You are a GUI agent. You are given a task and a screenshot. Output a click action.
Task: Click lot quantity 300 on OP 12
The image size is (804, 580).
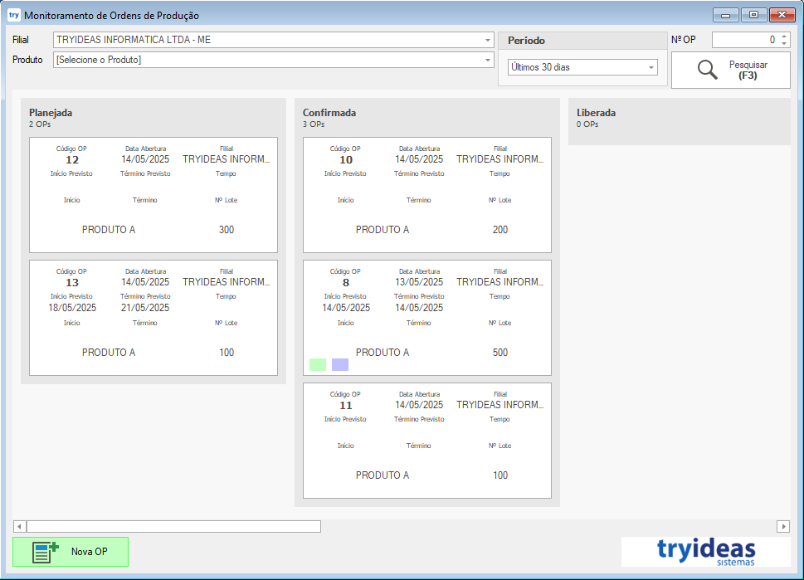227,230
